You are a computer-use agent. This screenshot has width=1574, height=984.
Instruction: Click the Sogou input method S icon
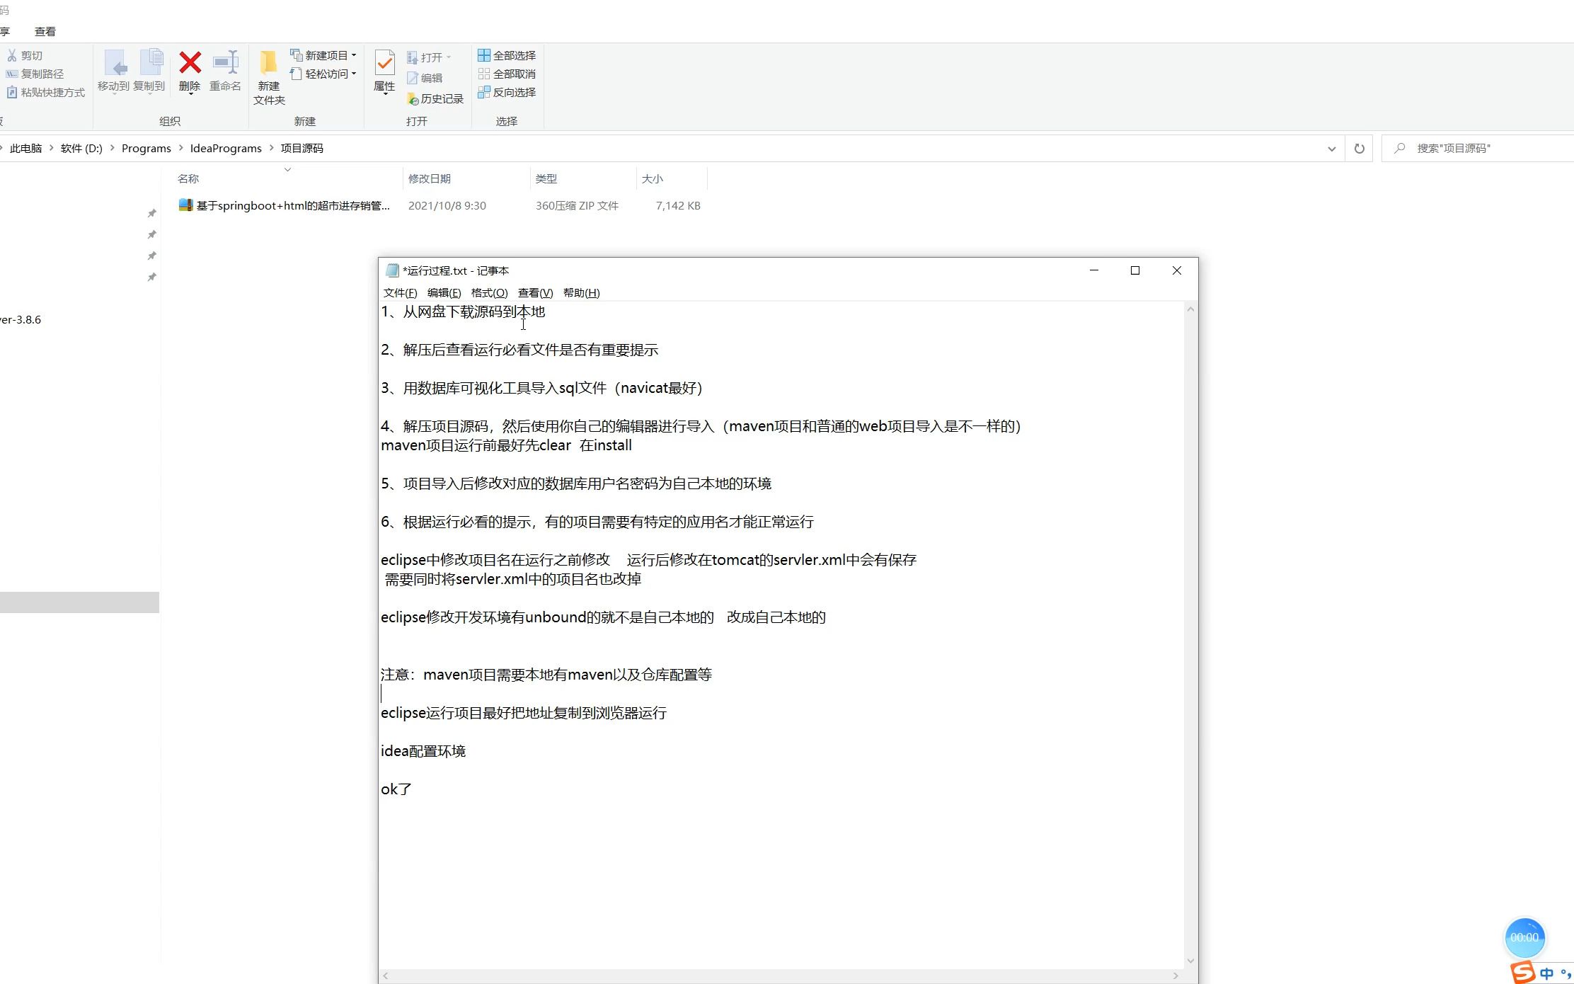point(1522,972)
